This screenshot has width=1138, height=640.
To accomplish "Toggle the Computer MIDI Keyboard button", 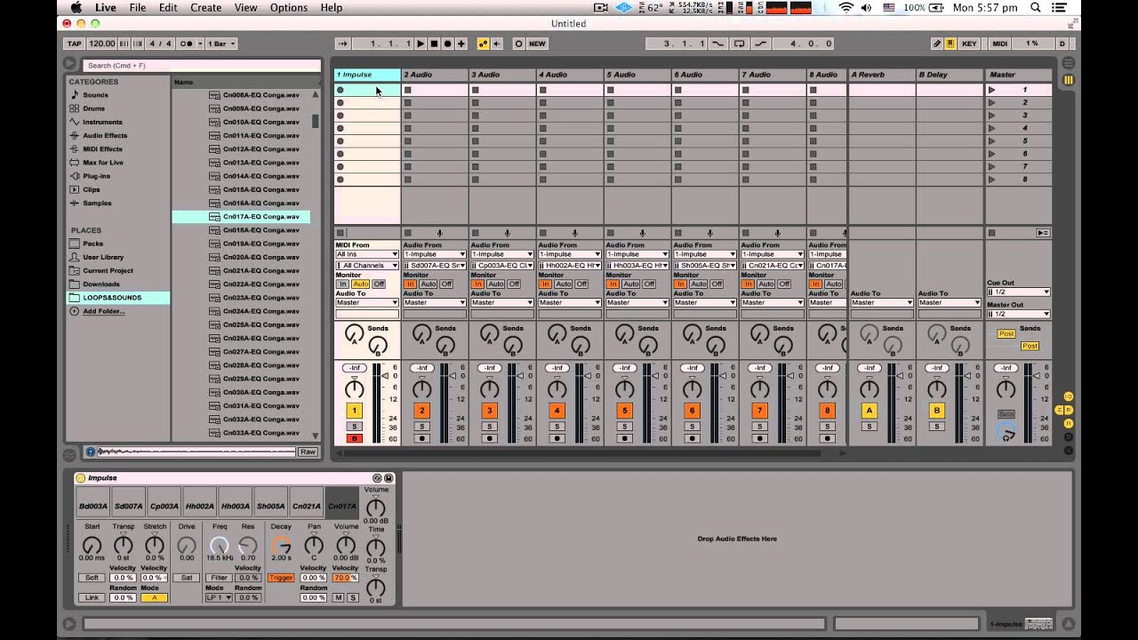I will coord(950,44).
